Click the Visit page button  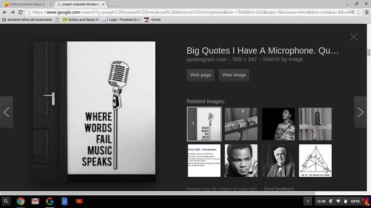201,75
